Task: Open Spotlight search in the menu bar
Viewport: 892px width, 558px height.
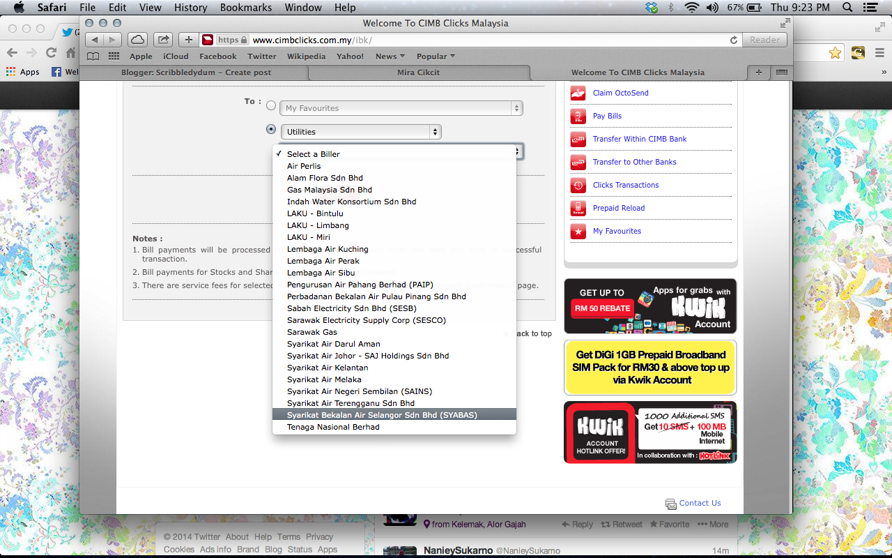Action: [x=847, y=8]
